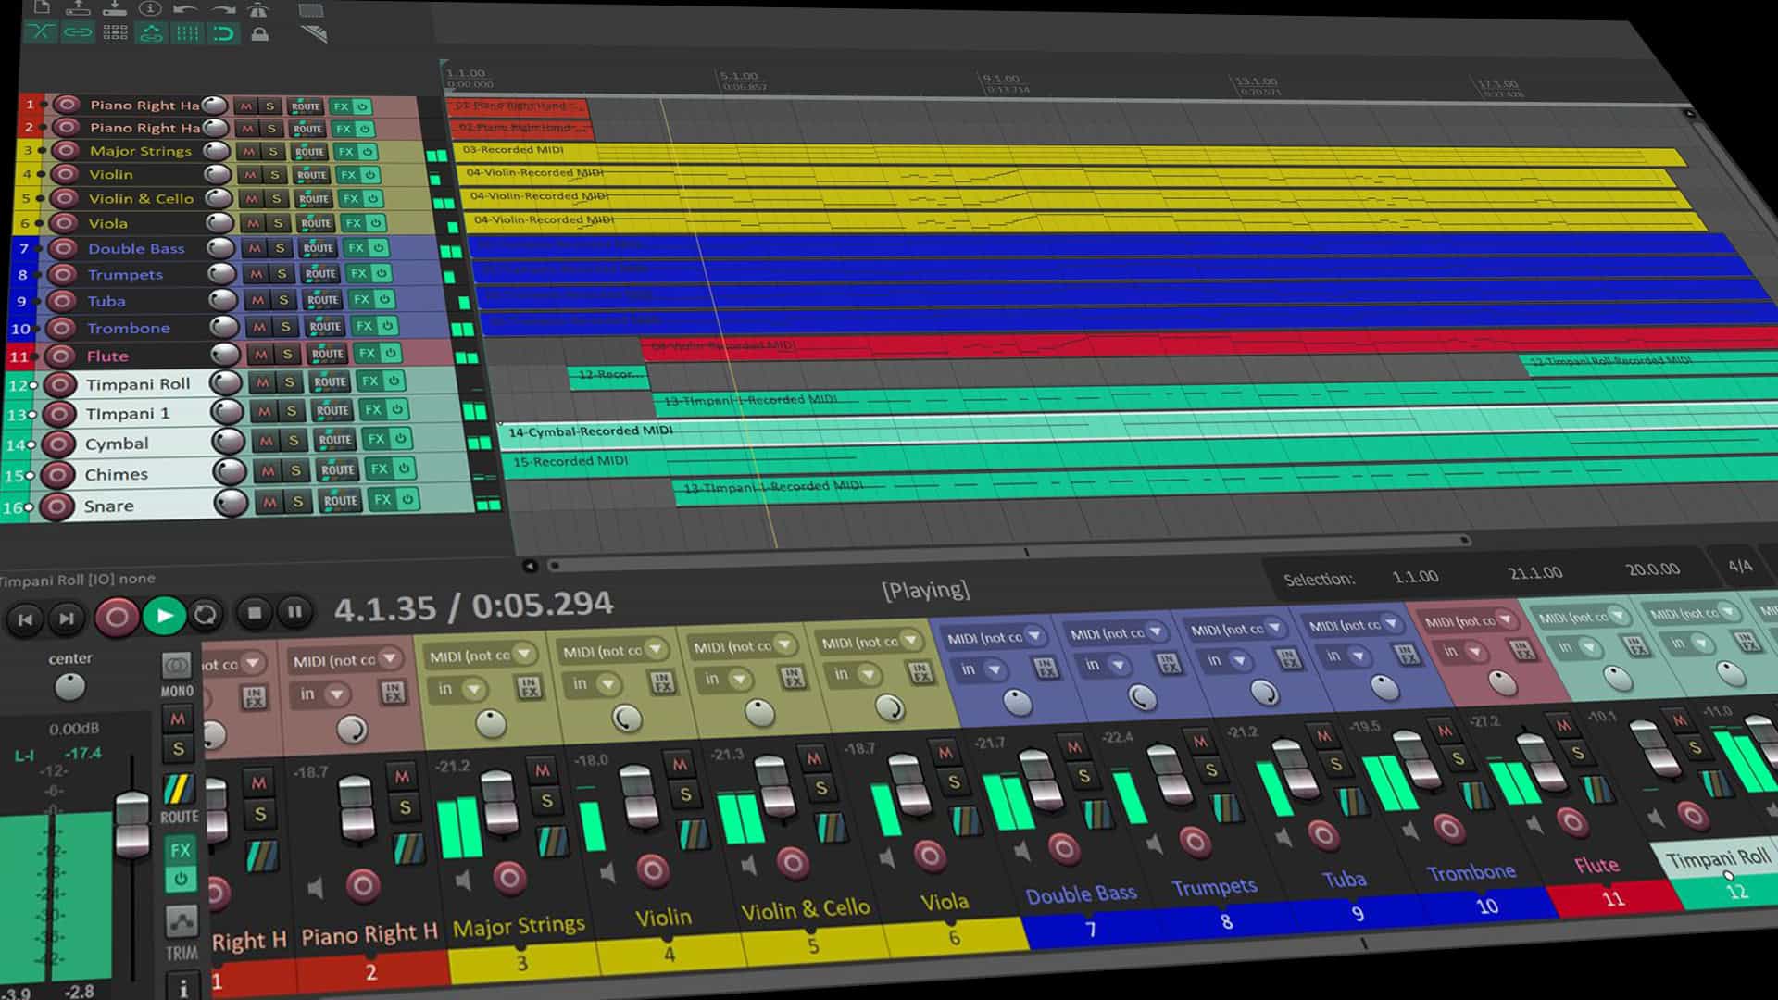The image size is (1778, 1000).
Task: Click the lock icon in toolbar
Action: click(x=260, y=34)
